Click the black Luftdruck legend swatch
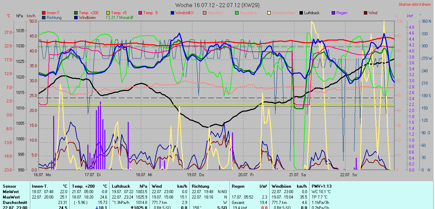Screen dimensions: 435x209 [x=301, y=13]
